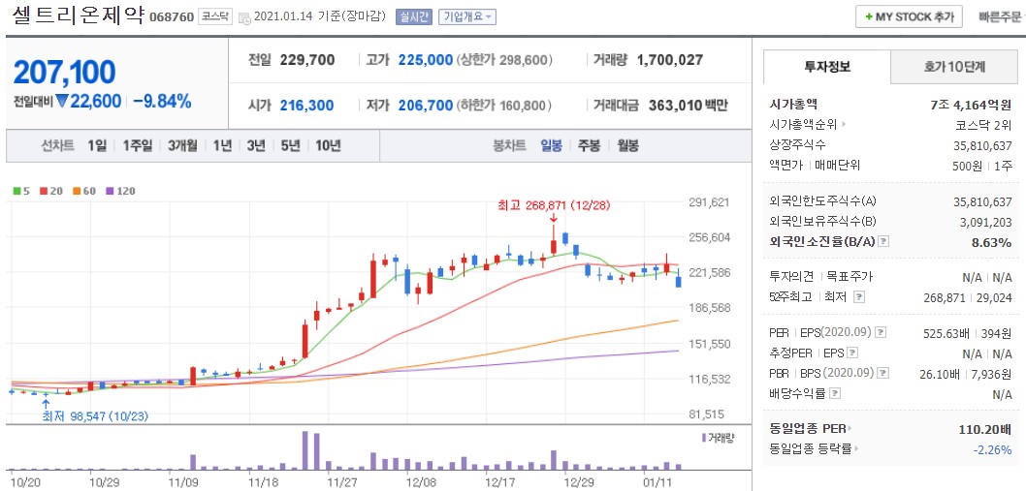Open help icon next to 추정PER EPS
Image resolution: width=1026 pixels, height=491 pixels.
pos(852,353)
